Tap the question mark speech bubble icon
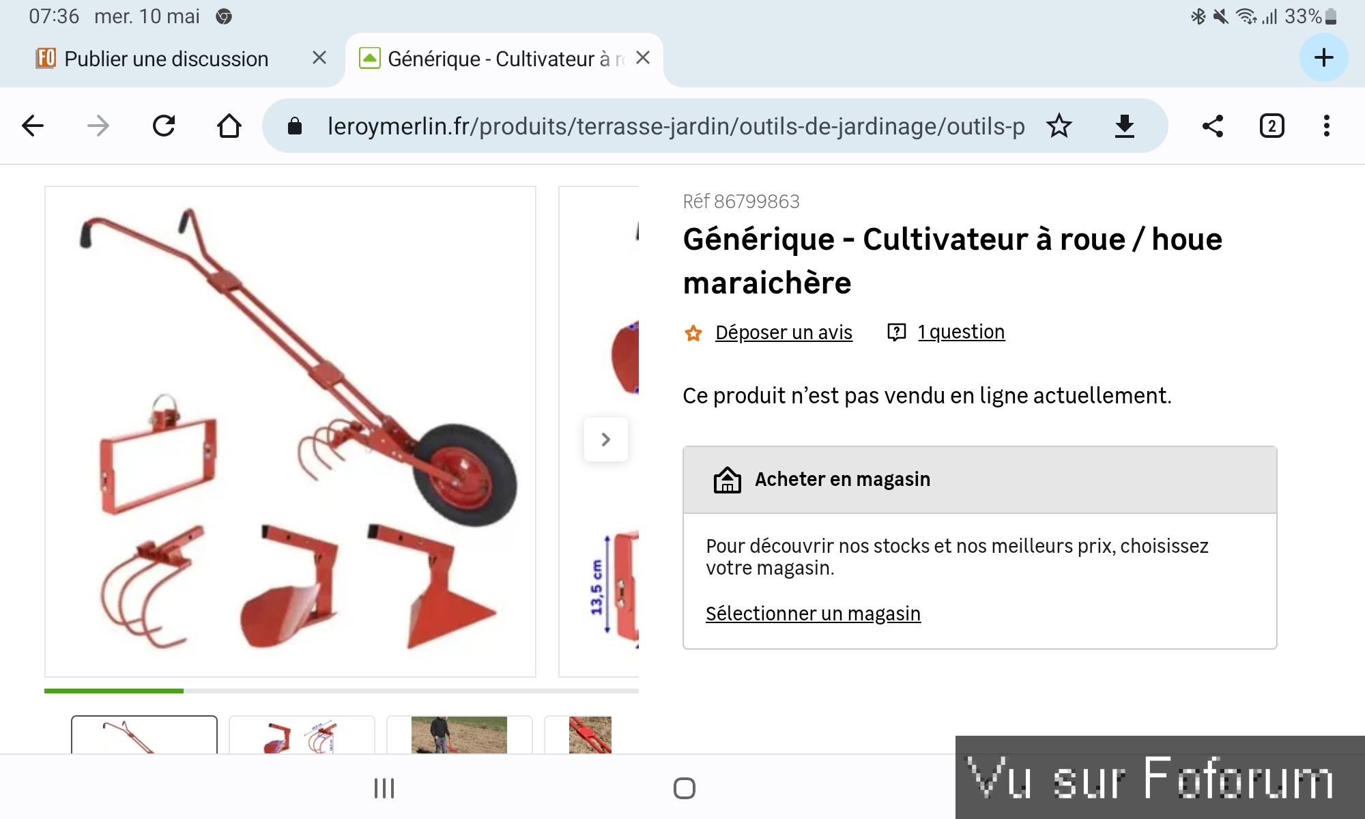1365x819 pixels. click(896, 332)
